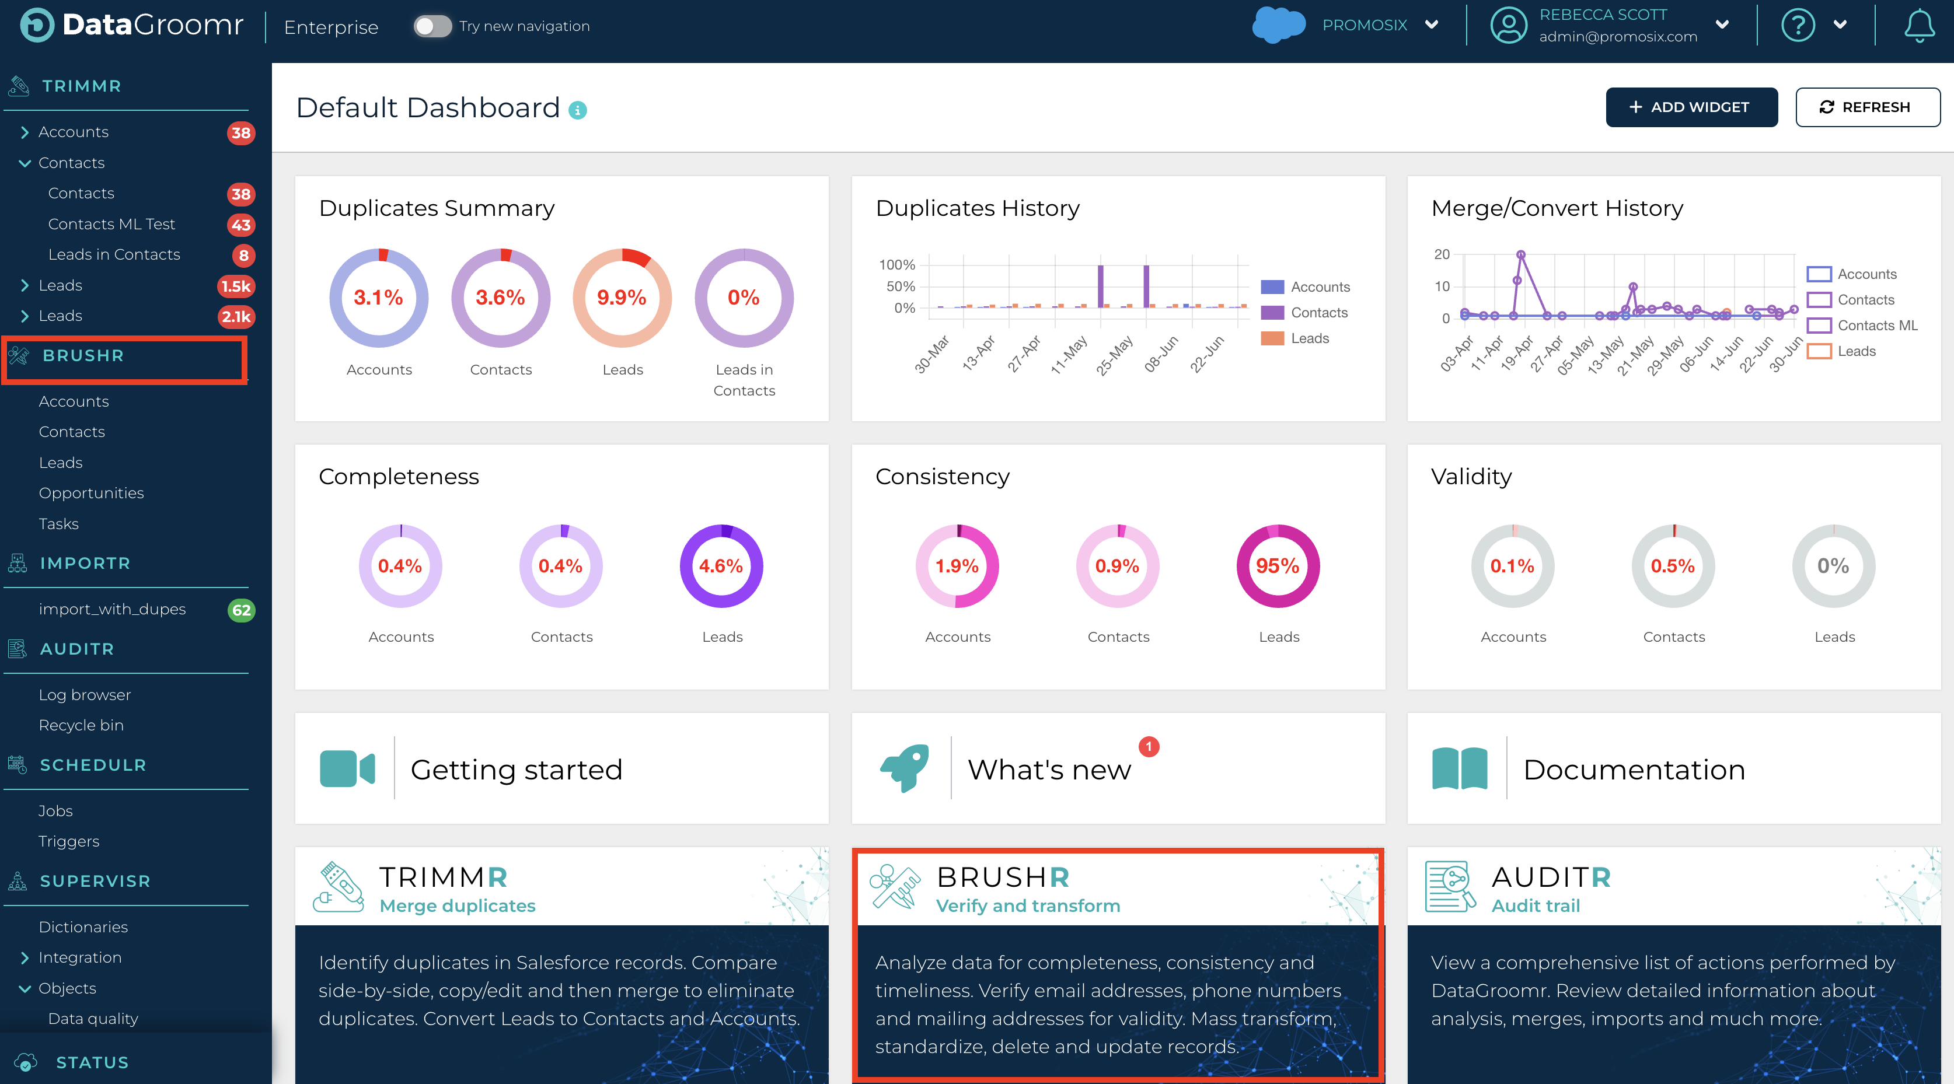Click the user profile avatar icon
1954x1084 pixels.
coord(1509,26)
